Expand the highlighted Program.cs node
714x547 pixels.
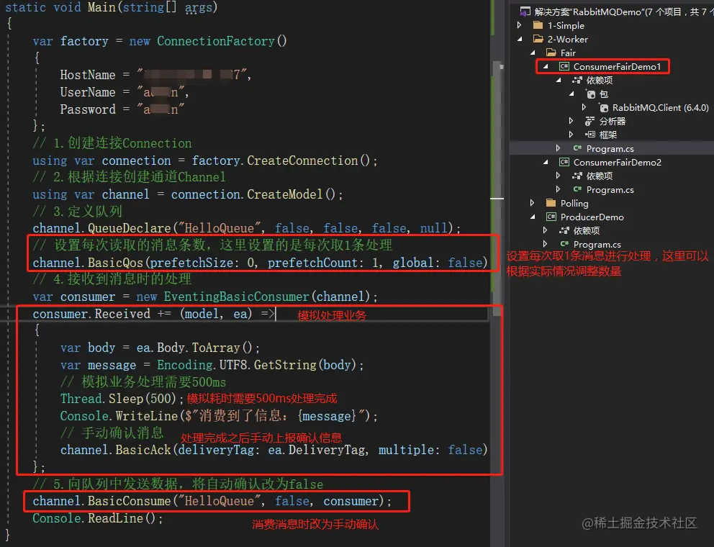[x=559, y=148]
